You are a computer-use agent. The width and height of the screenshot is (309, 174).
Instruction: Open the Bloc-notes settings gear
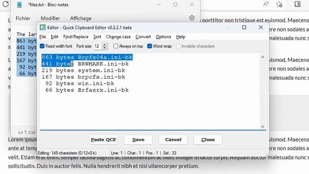[192, 18]
